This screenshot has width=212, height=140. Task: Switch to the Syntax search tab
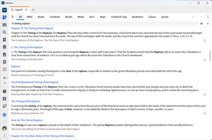(x=165, y=17)
